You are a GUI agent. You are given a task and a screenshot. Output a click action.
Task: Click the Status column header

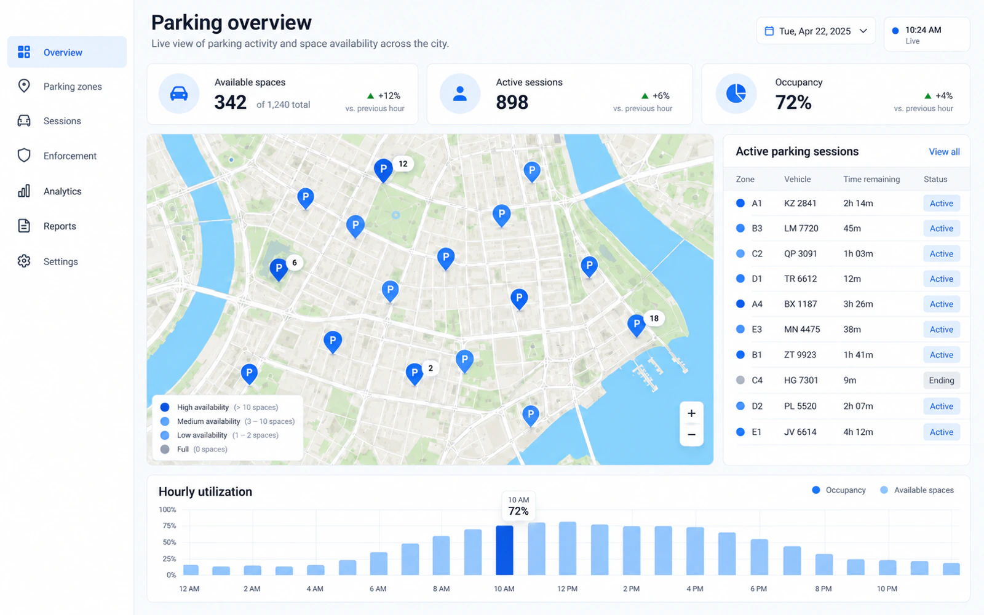(x=935, y=179)
